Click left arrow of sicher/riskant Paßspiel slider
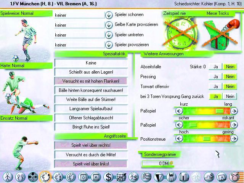The height and width of the screenshot is (183, 244). click(x=179, y=125)
